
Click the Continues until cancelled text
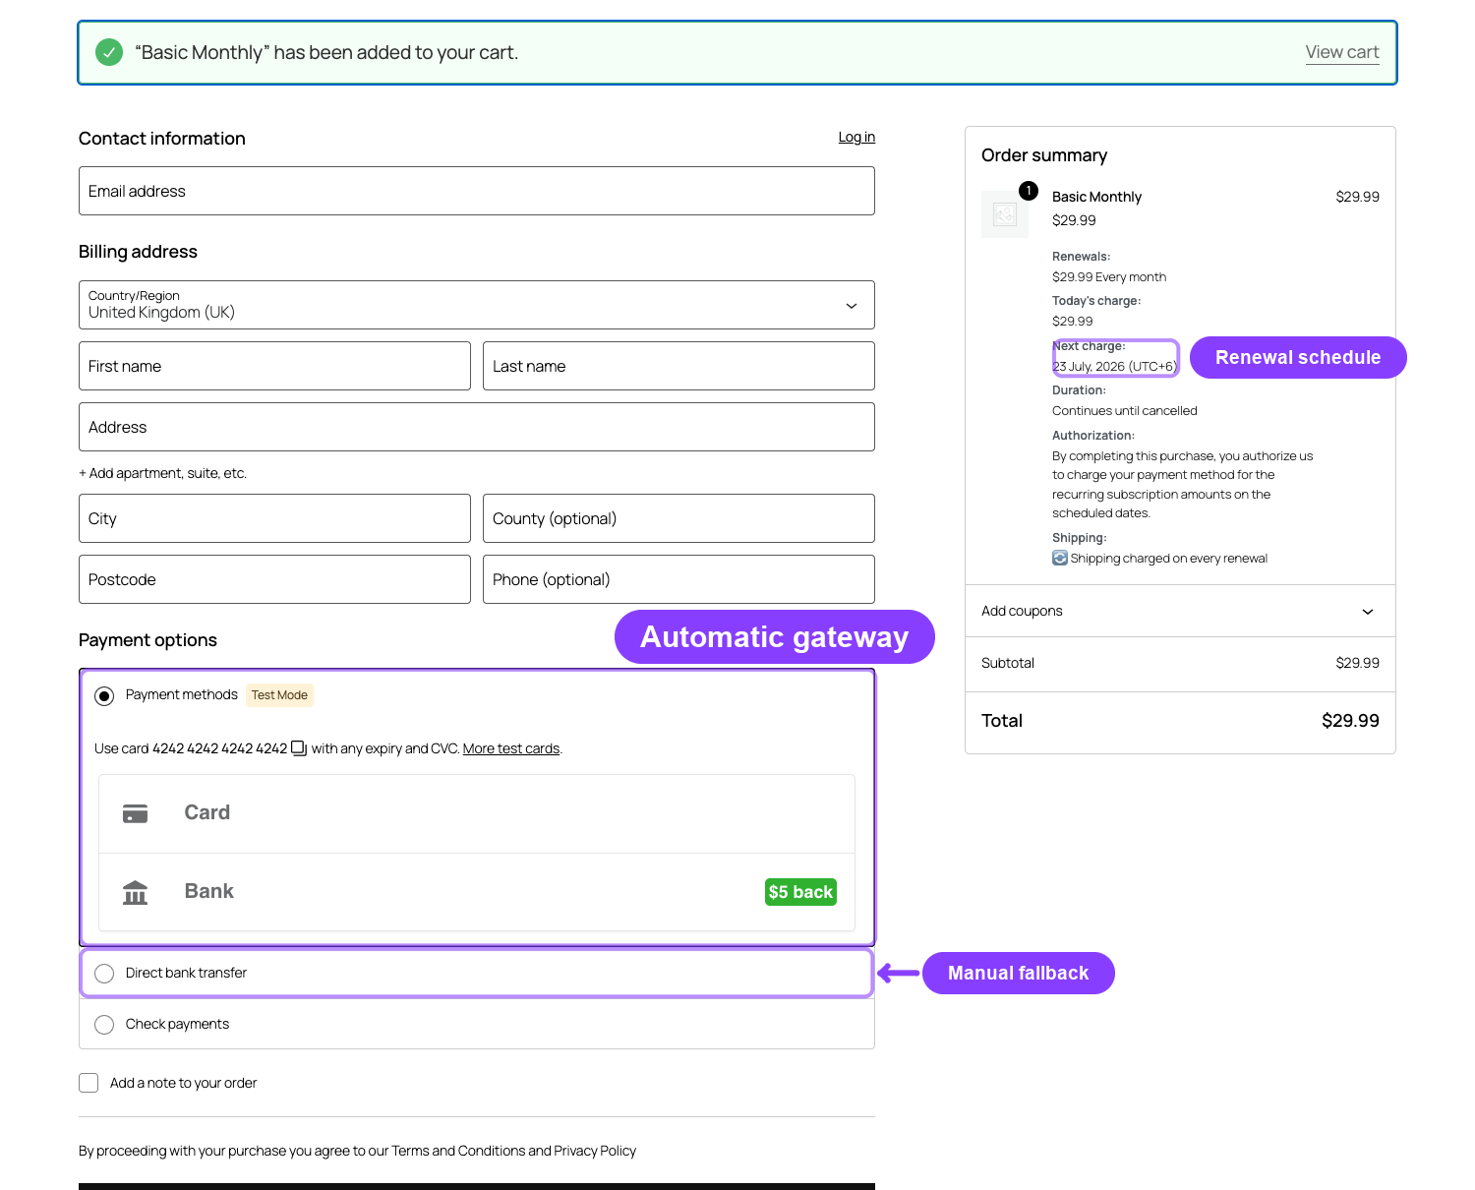coord(1125,411)
